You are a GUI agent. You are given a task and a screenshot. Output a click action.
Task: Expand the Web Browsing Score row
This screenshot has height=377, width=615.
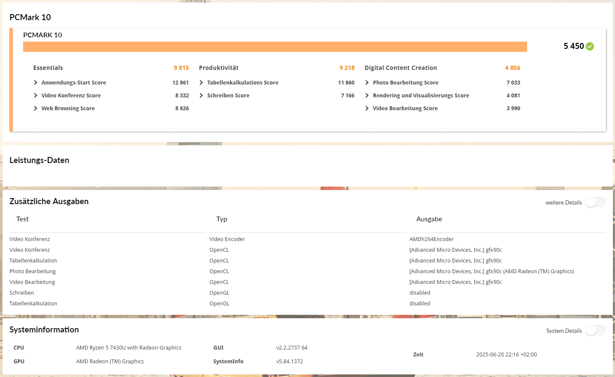(x=36, y=109)
